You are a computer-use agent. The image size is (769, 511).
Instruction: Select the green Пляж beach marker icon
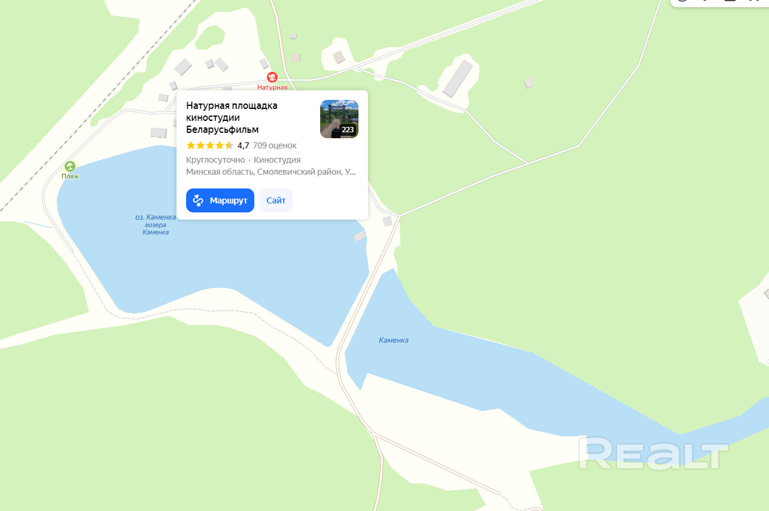pyautogui.click(x=70, y=166)
